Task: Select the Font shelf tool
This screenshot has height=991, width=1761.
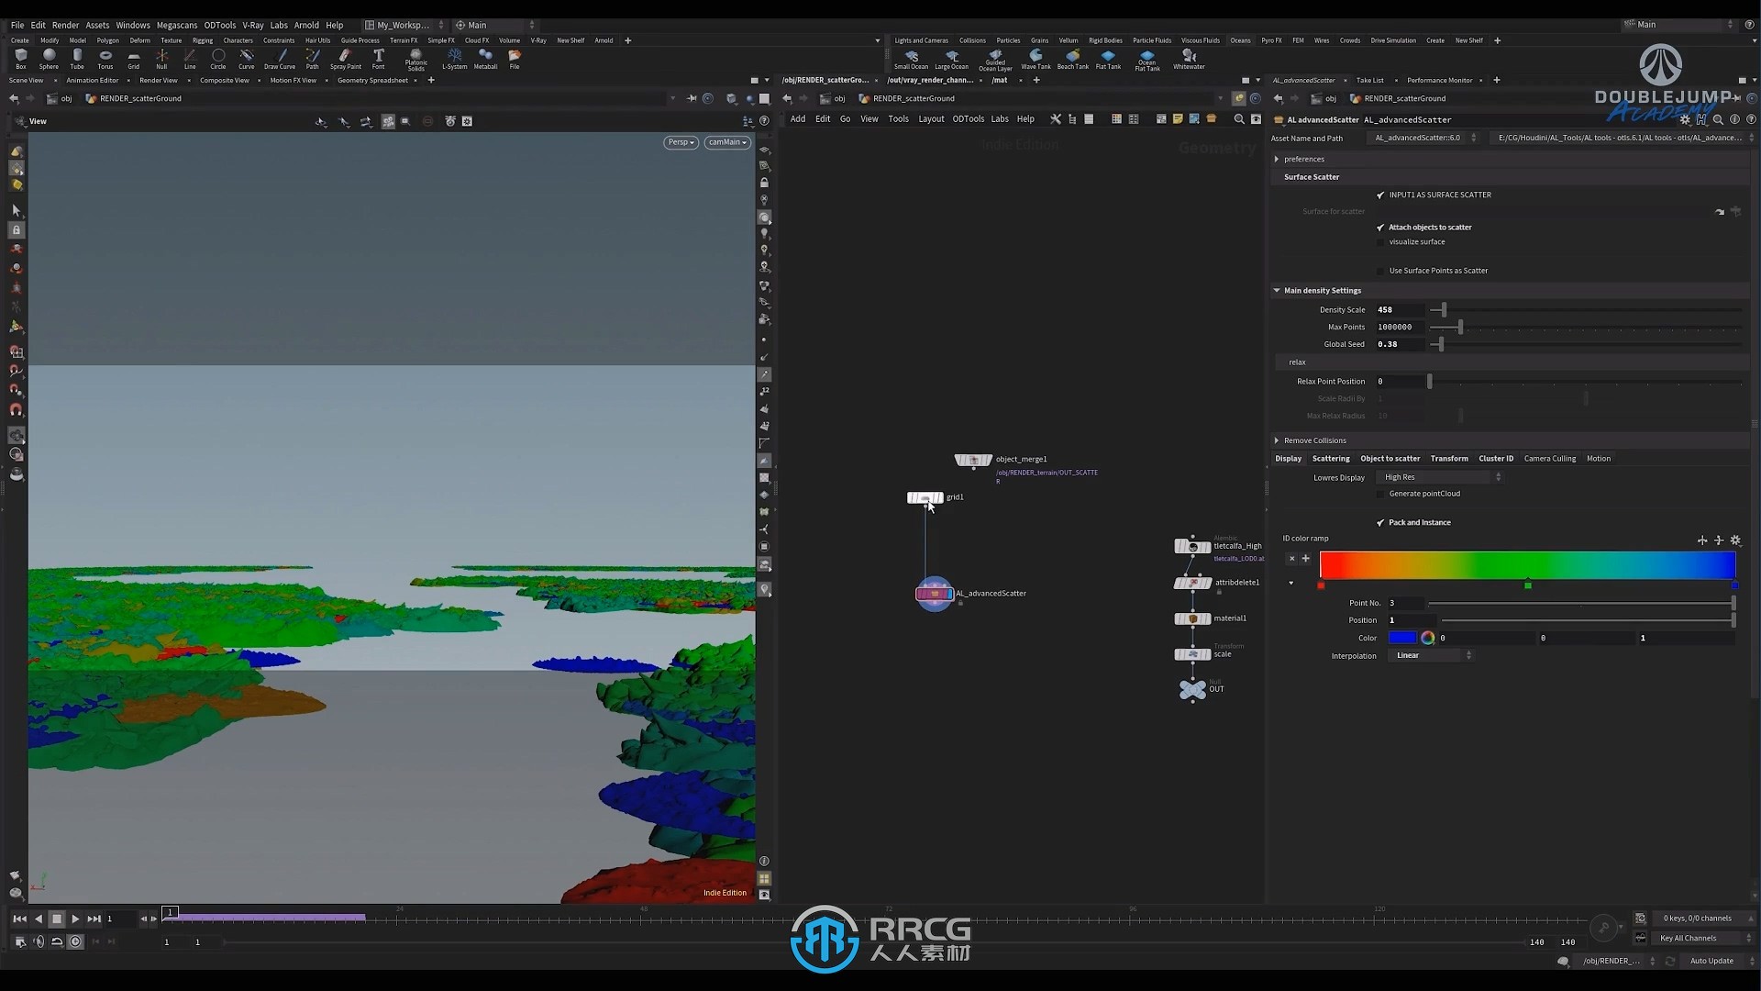Action: tap(378, 59)
